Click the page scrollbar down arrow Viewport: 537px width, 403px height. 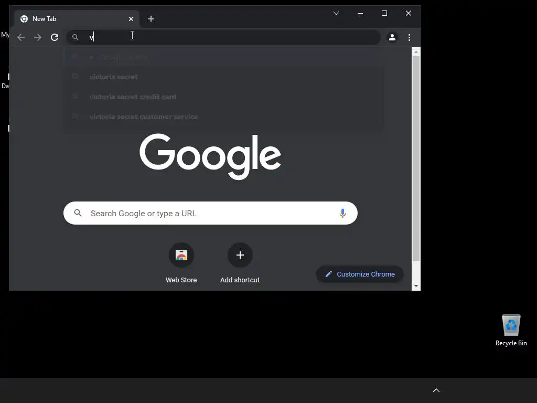[416, 286]
